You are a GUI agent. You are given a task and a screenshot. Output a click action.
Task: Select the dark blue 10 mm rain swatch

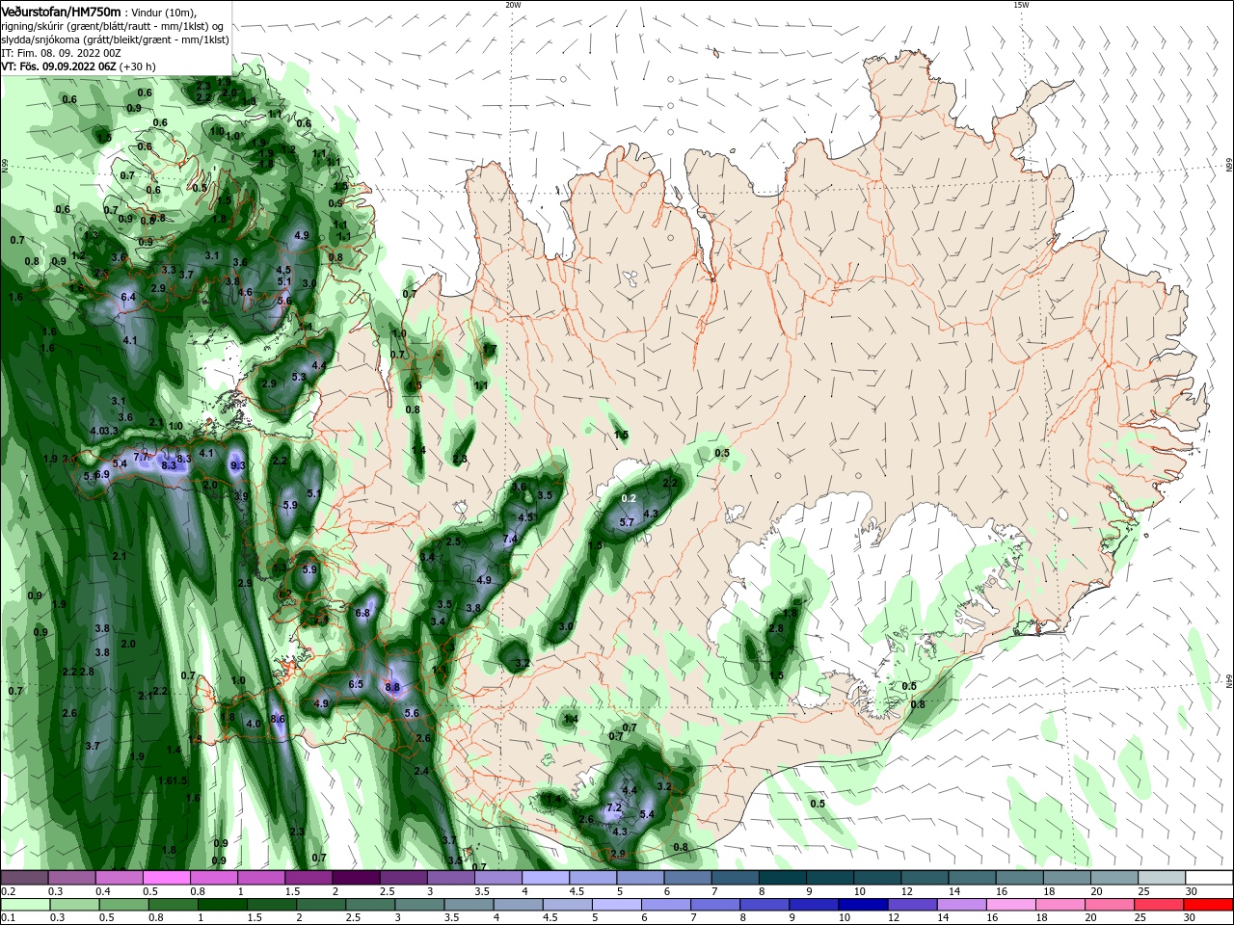[862, 905]
